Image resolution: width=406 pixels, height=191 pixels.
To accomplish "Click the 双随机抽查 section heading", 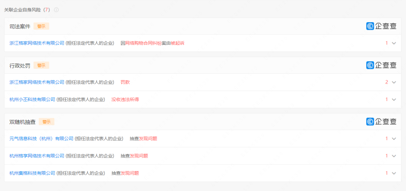I will [x=23, y=122].
